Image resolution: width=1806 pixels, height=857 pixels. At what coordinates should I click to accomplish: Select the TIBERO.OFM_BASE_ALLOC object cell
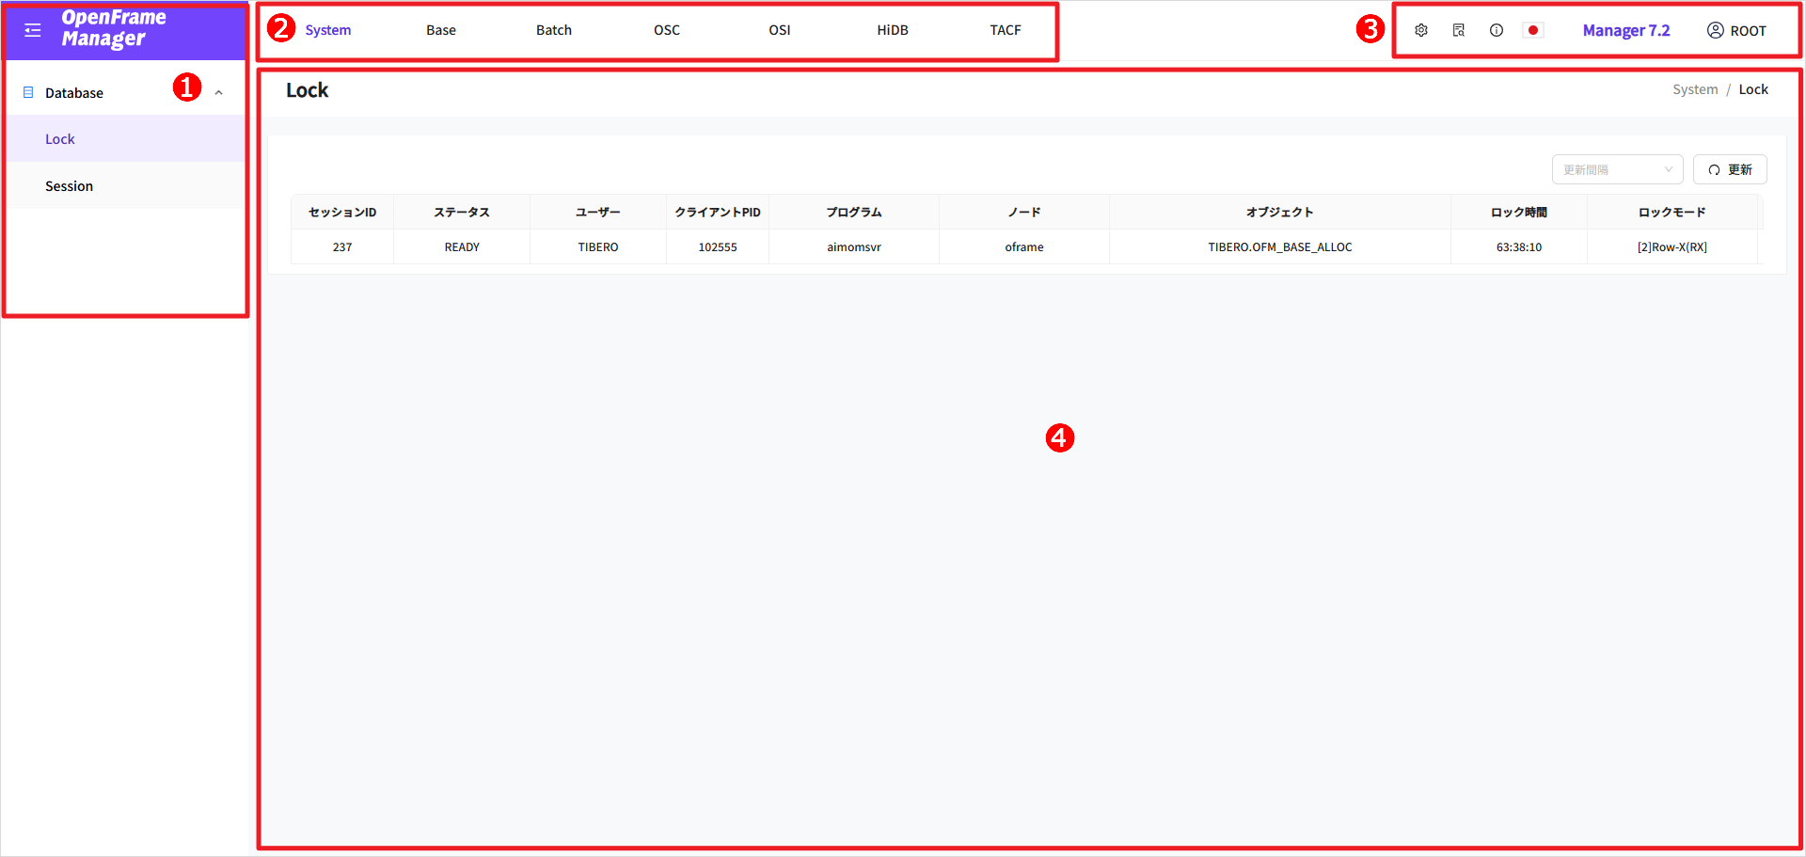(x=1279, y=246)
